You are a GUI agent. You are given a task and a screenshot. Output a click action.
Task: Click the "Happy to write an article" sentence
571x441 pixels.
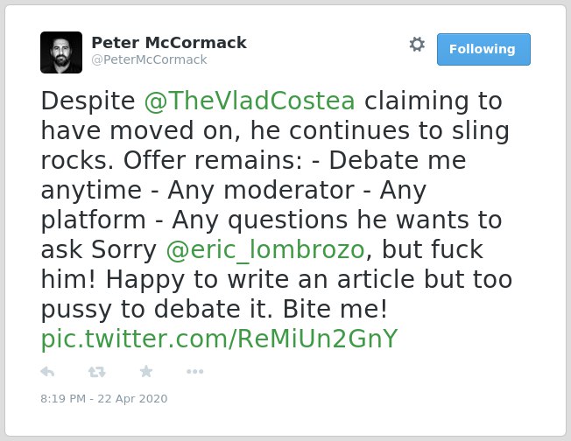[260, 279]
